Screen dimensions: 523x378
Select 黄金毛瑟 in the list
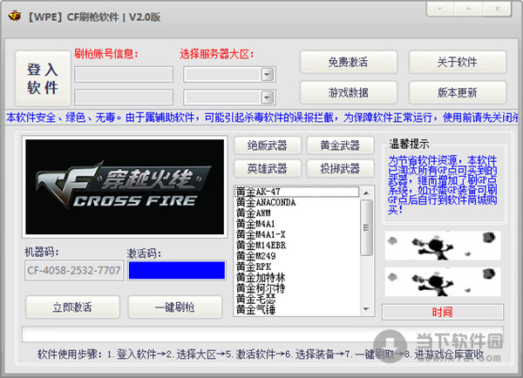point(297,299)
